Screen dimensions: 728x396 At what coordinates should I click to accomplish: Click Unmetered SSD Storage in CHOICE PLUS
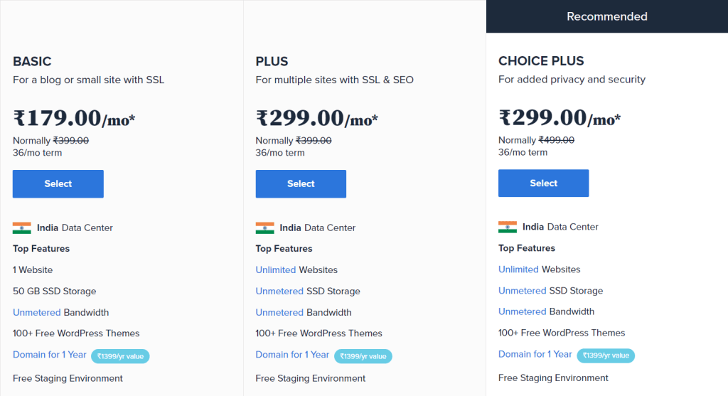point(523,291)
